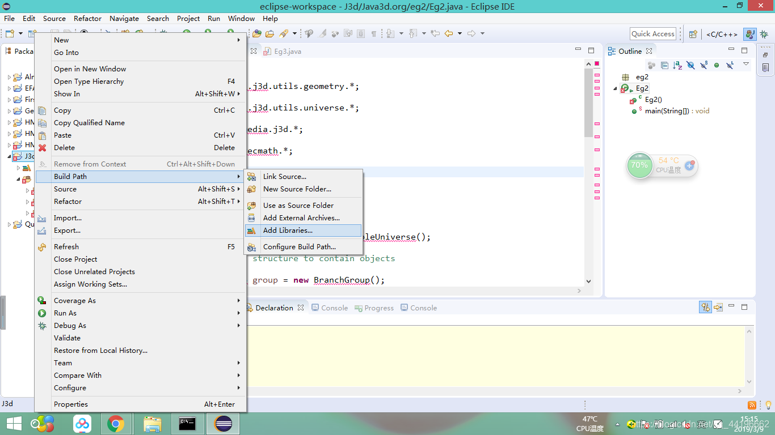This screenshot has height=435, width=775.
Task: Click the Open Perspective icon
Action: pos(693,34)
